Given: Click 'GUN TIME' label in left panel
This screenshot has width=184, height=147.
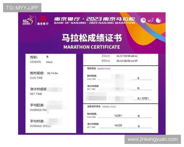Looking at the screenshot, I should tap(36, 78).
